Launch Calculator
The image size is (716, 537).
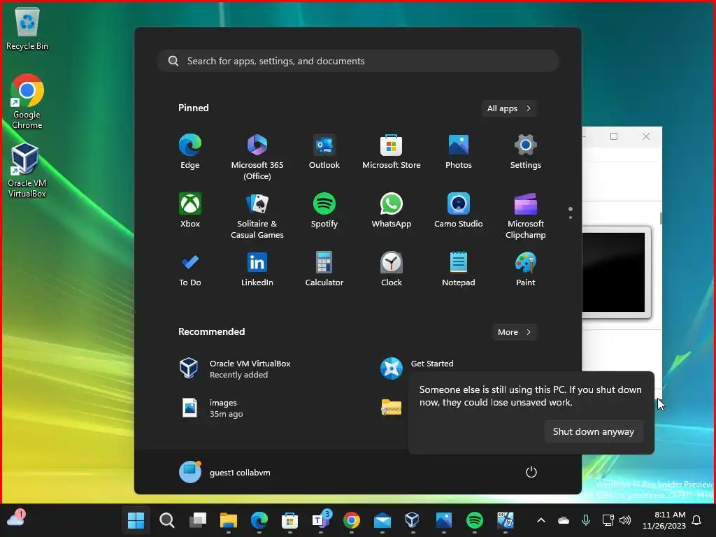324,269
